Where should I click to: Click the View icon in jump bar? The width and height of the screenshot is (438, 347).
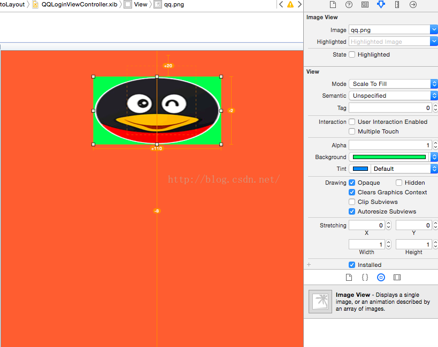point(128,4)
